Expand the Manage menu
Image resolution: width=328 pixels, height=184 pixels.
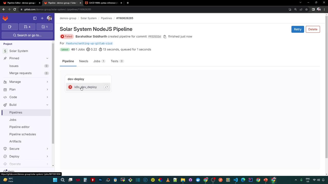pos(26,82)
